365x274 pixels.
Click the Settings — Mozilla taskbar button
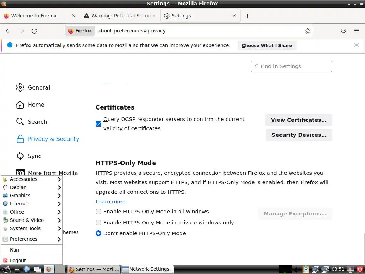click(x=94, y=269)
